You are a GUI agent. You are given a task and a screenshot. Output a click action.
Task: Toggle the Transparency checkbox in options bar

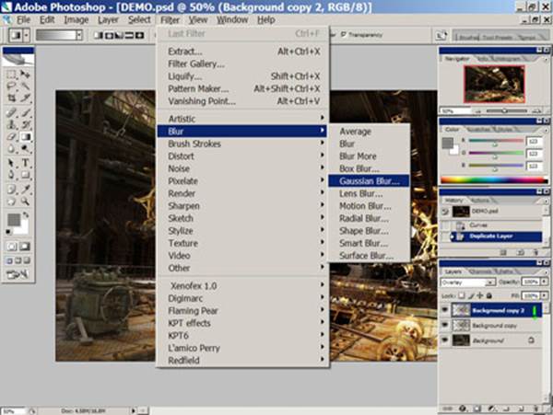click(x=343, y=34)
